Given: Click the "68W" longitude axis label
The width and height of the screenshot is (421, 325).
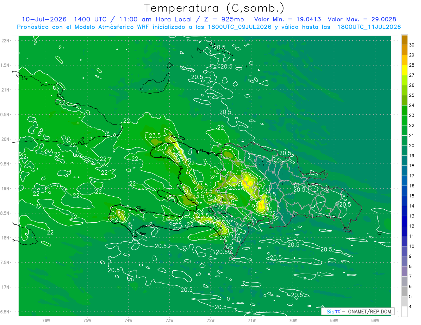Looking at the screenshot, I should pyautogui.click(x=375, y=320).
